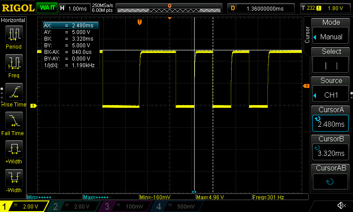The image size is (353, 212).
Task: Select the Period measurement icon
Action: click(14, 34)
